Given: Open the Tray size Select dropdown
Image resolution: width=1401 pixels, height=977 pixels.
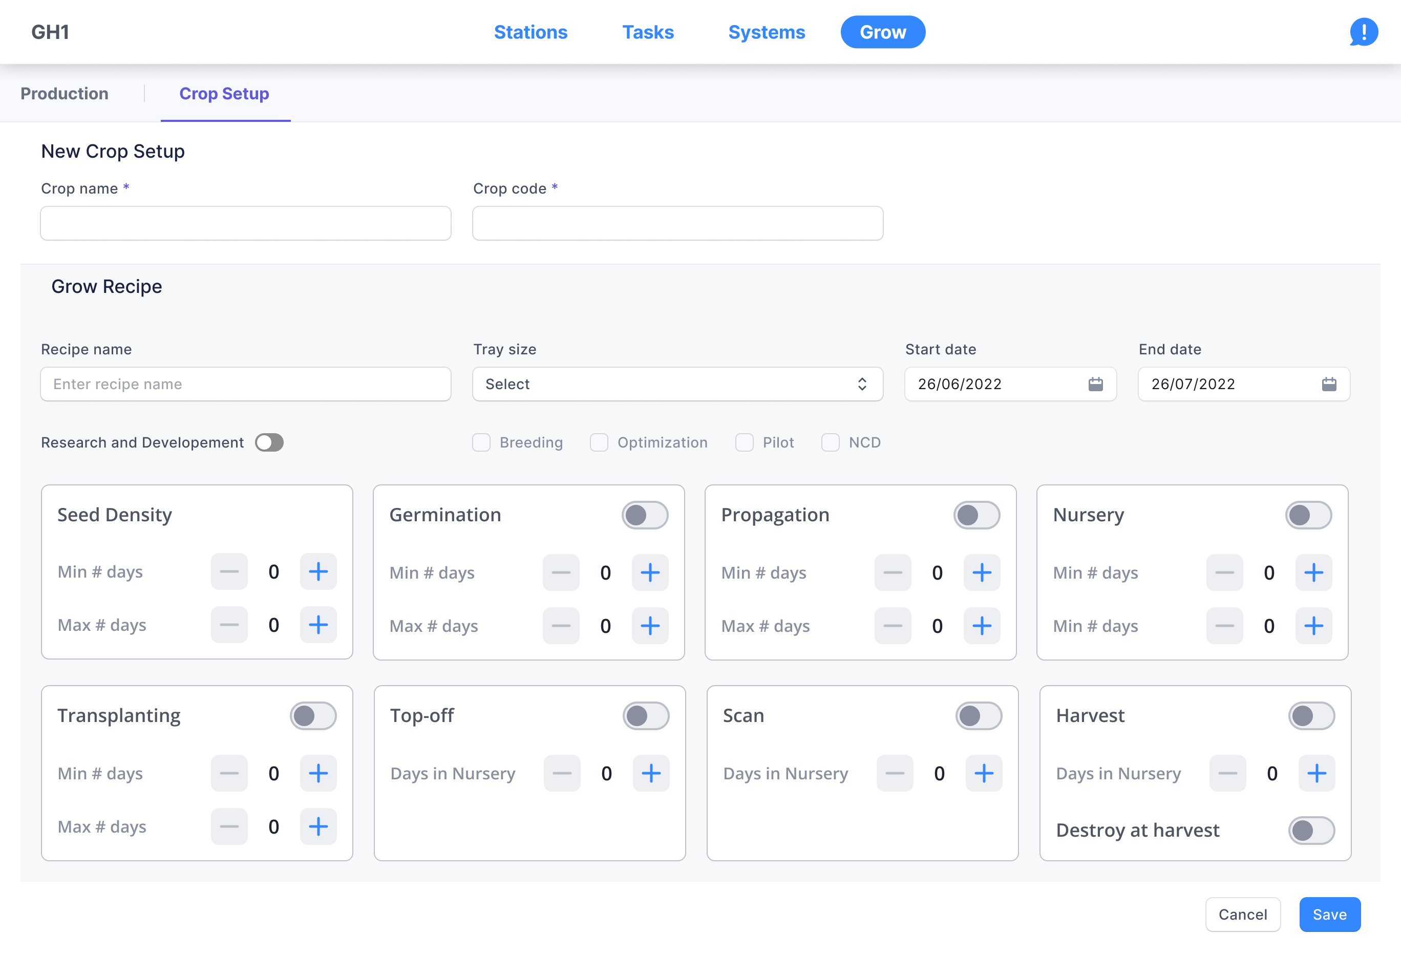Looking at the screenshot, I should pyautogui.click(x=677, y=384).
